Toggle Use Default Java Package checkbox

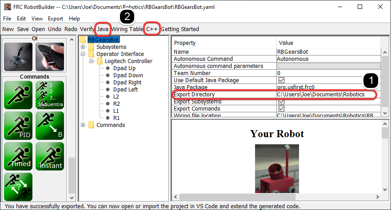(282, 80)
